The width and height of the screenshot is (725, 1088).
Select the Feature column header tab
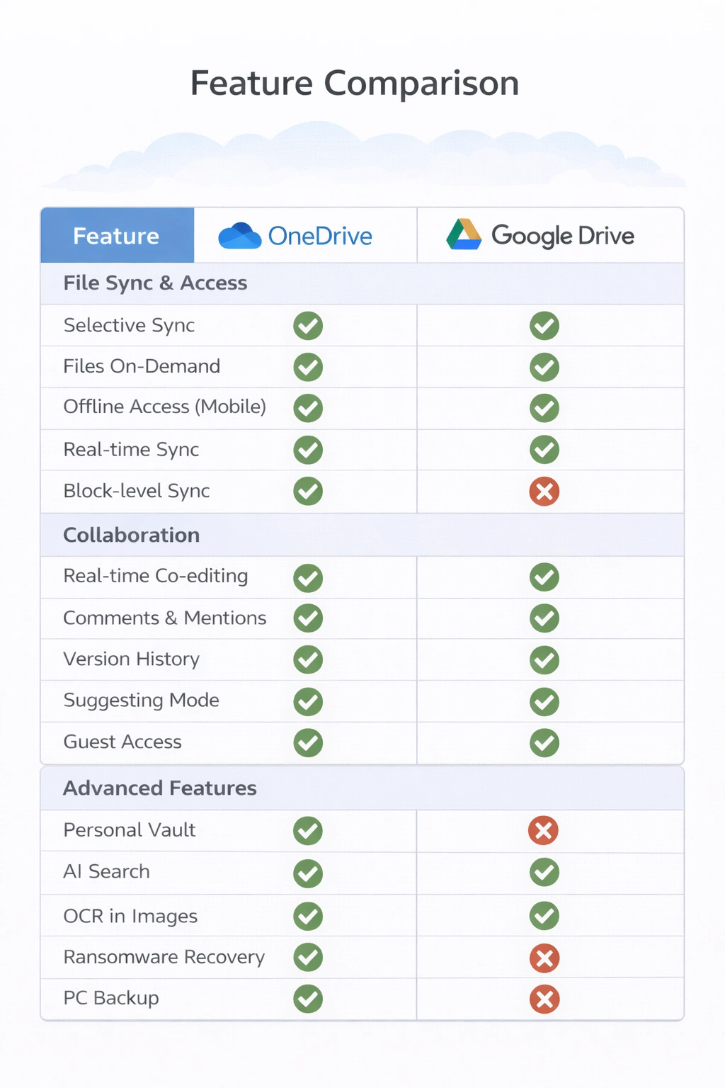tap(116, 236)
